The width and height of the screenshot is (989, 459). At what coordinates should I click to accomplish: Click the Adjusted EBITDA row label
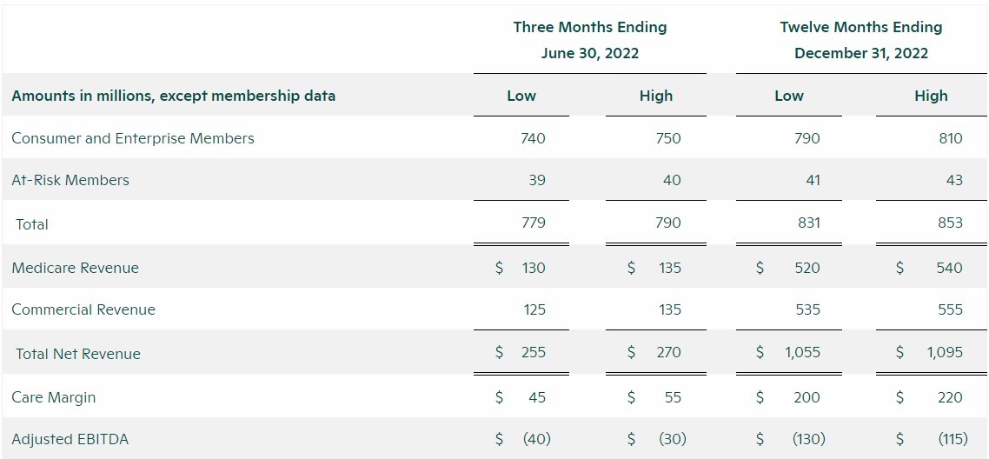70,439
